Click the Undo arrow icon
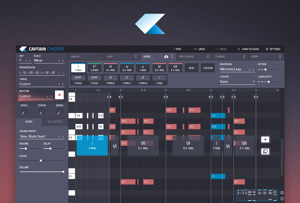 (x=196, y=49)
